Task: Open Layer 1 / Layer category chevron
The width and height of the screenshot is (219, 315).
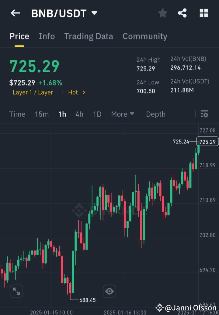Action: click(x=33, y=92)
